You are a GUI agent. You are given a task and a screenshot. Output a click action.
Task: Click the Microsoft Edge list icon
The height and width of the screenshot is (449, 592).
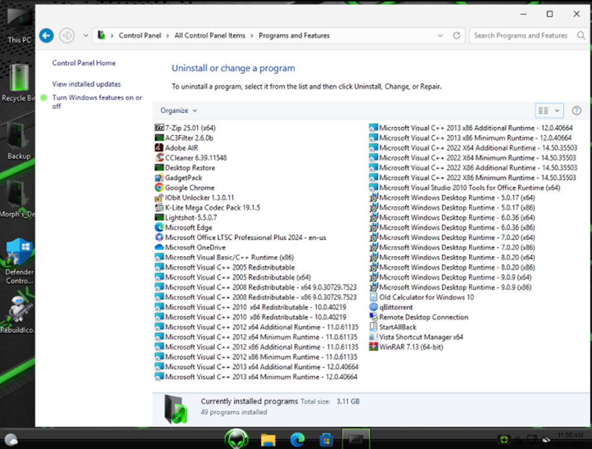159,227
